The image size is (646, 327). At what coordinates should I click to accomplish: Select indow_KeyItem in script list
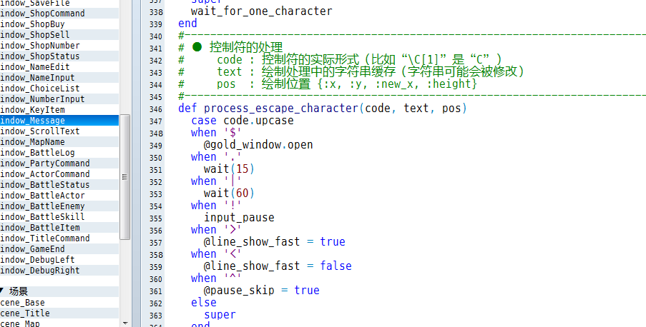[x=59, y=110]
